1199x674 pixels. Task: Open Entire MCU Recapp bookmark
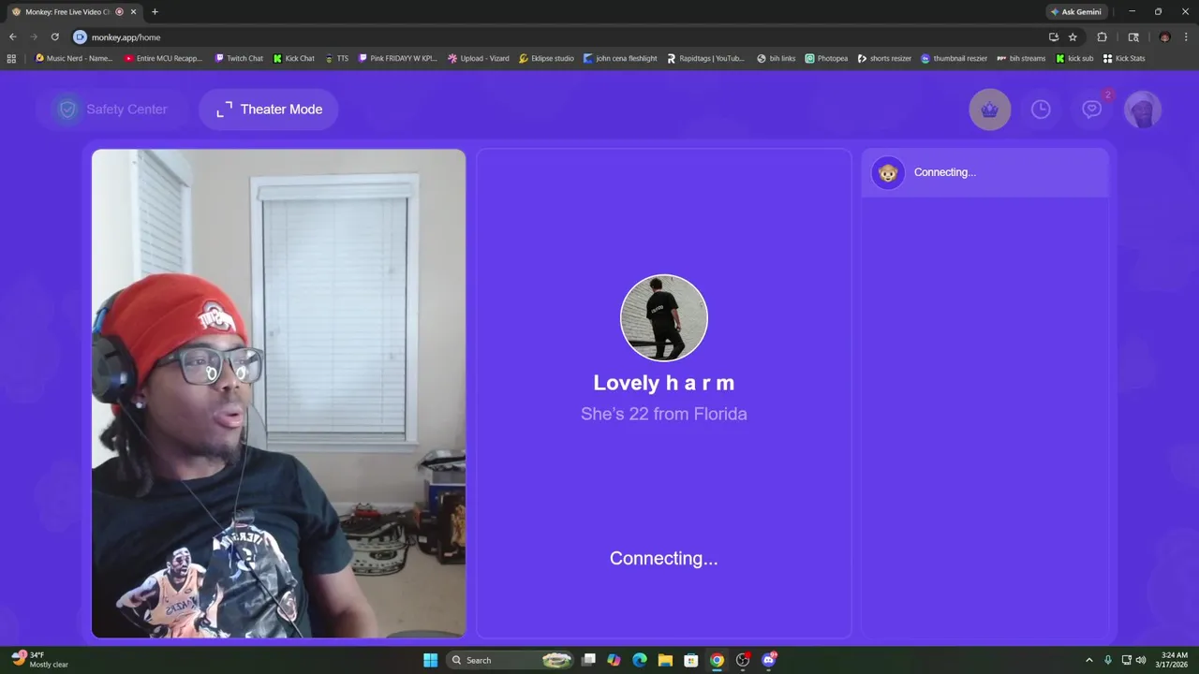tap(163, 58)
